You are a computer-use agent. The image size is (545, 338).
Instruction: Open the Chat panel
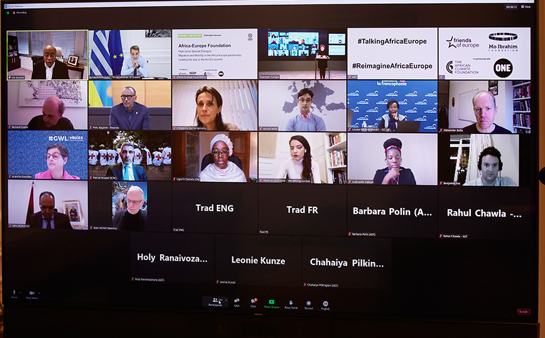(253, 302)
